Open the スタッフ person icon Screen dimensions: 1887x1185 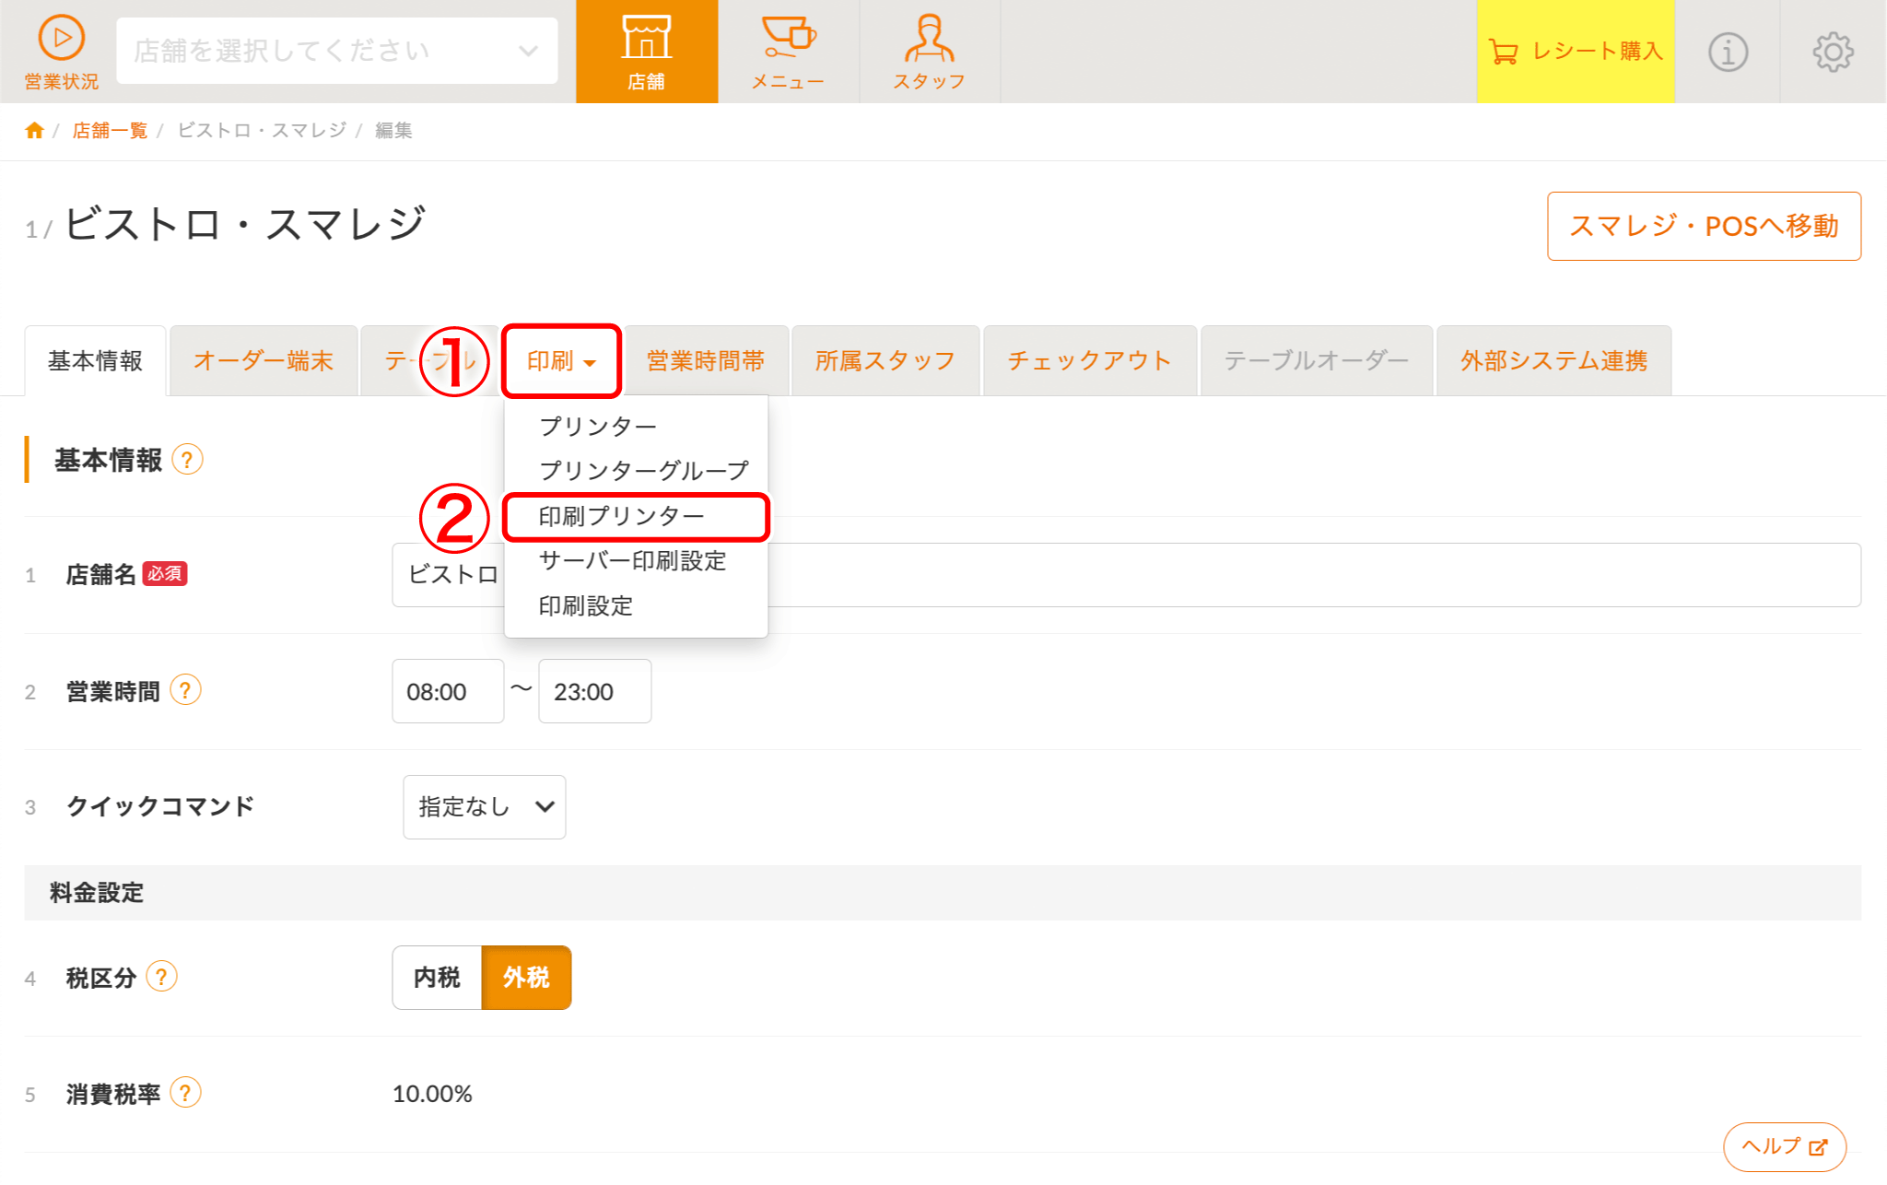pos(929,52)
